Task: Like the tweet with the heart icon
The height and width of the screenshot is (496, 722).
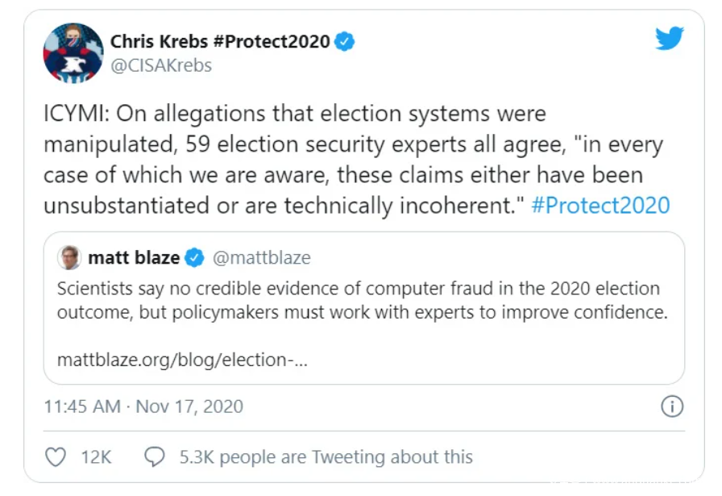Action: pyautogui.click(x=55, y=457)
